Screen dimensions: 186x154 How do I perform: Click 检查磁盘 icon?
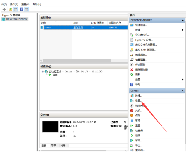point(132,60)
